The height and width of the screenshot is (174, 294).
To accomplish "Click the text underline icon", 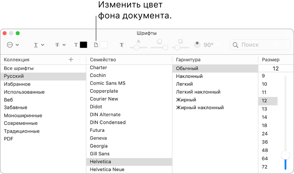I will click(36, 45).
